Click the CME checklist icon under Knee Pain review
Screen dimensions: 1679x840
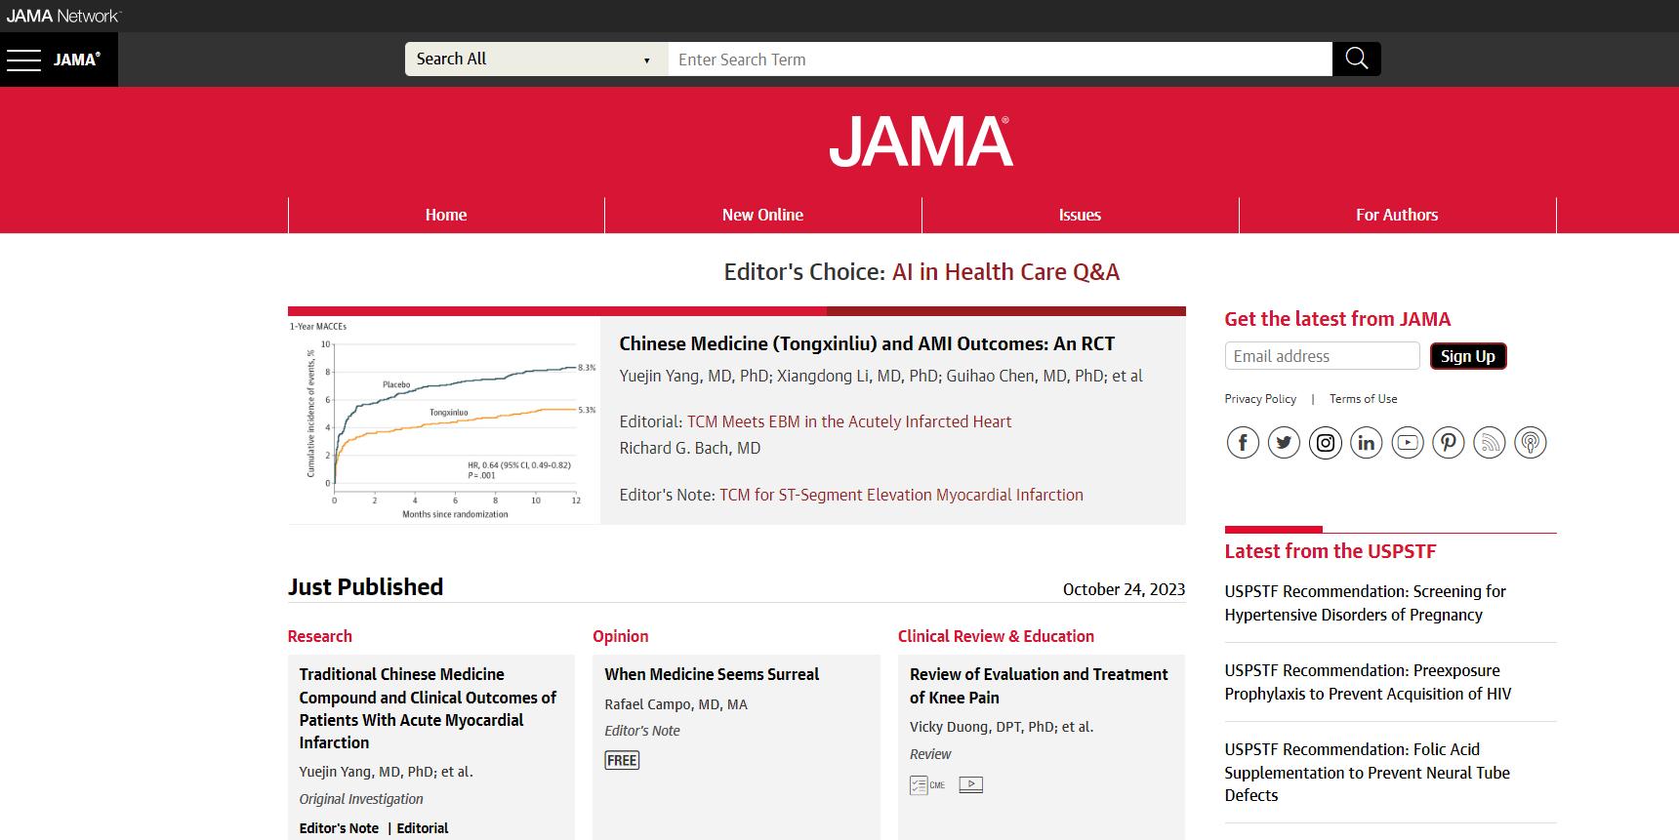927,784
